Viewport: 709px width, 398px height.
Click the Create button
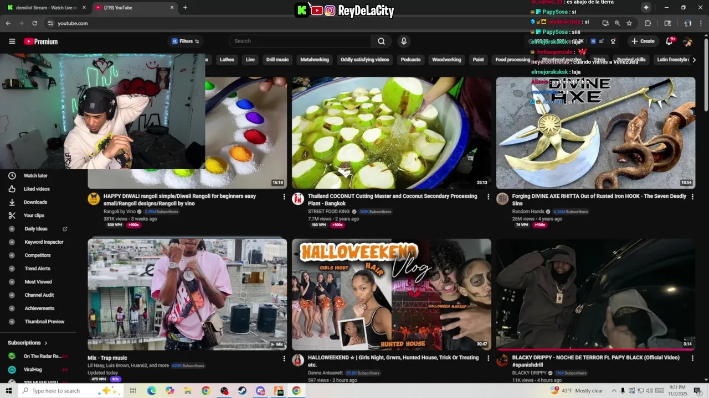coord(643,41)
